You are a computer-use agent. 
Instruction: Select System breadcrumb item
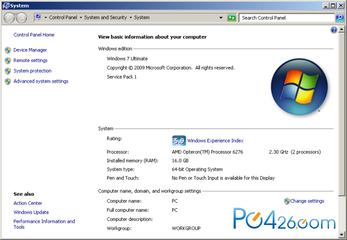pyautogui.click(x=142, y=17)
